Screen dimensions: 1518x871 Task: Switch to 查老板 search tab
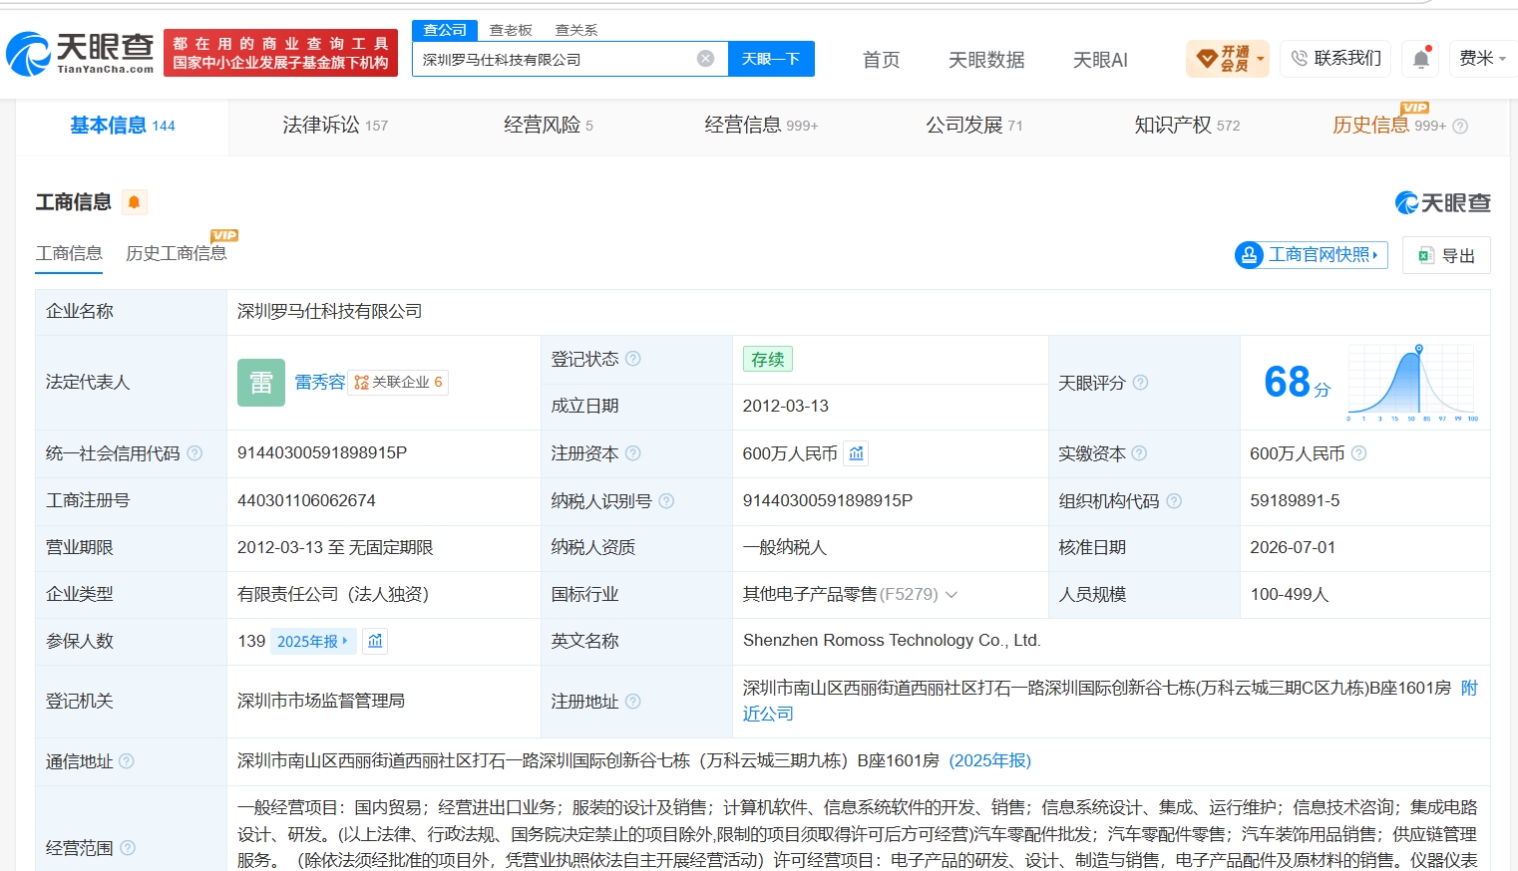point(511,30)
